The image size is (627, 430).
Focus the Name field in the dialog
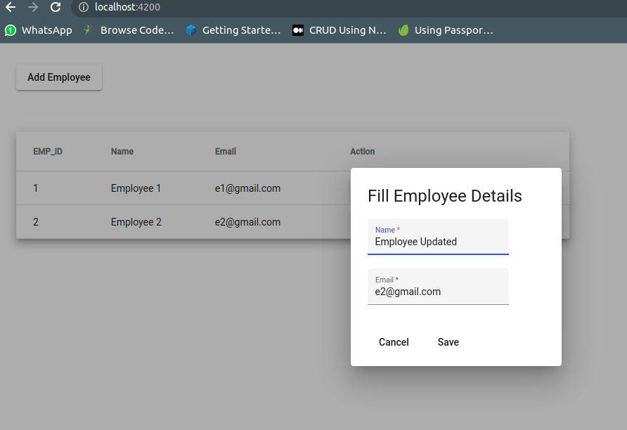(x=438, y=237)
